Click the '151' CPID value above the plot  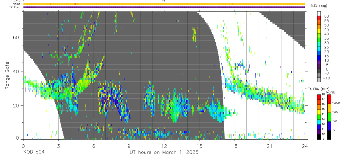tap(164, 1)
